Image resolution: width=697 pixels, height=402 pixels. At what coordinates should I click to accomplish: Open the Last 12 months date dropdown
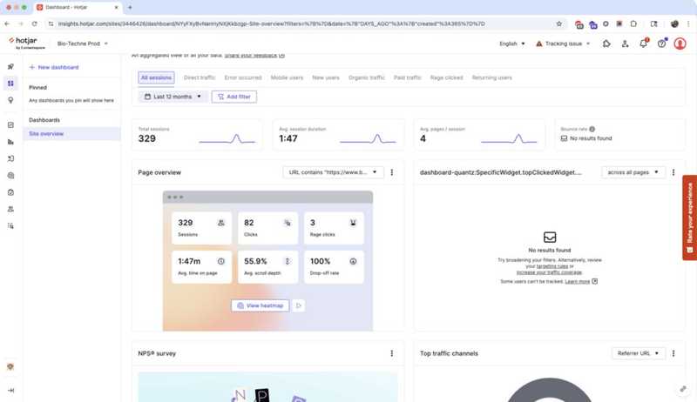173,97
